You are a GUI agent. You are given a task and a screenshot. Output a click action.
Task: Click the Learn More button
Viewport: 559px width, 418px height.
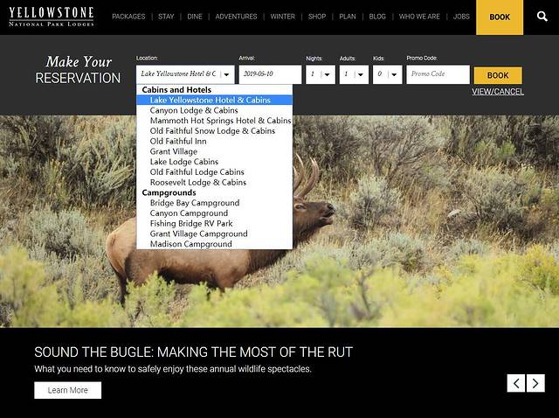point(67,390)
